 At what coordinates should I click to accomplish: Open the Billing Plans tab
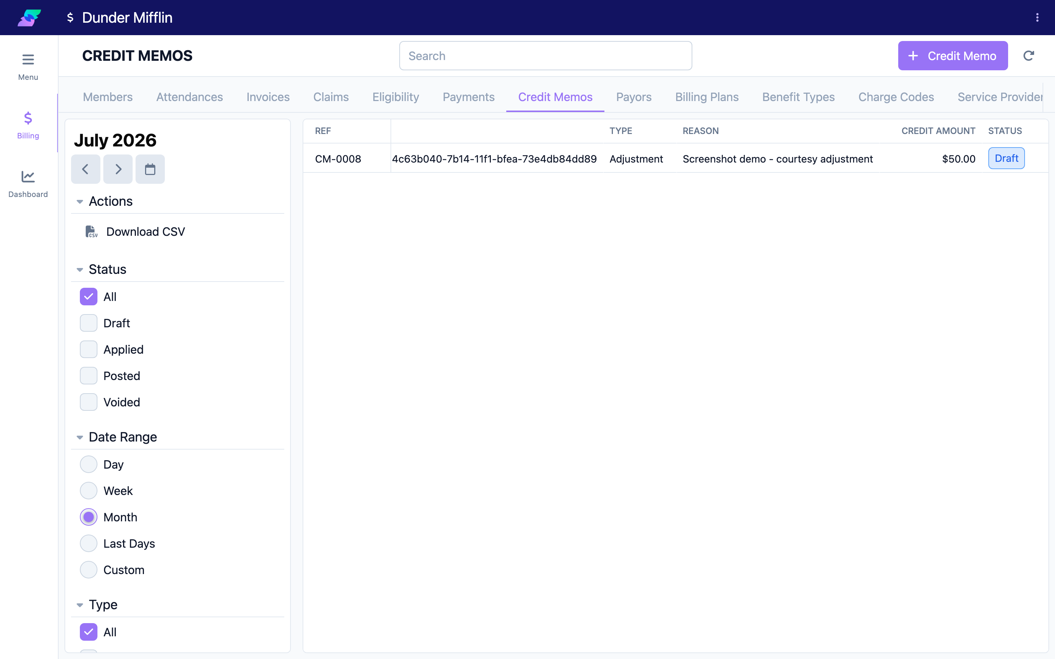[x=707, y=97]
